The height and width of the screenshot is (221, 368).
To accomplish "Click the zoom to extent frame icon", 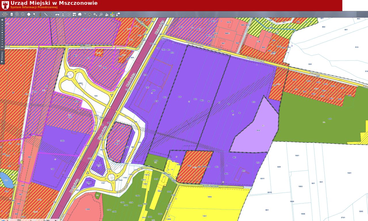I will [29, 14].
